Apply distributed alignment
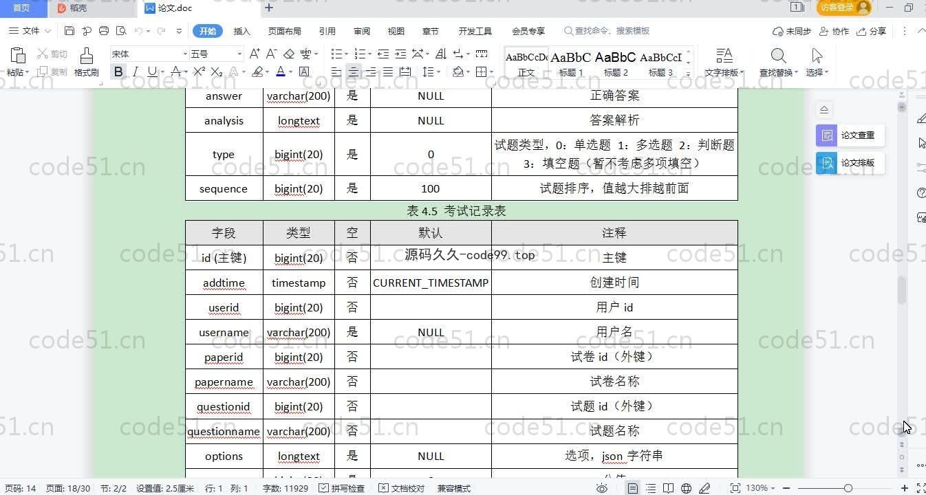 [x=405, y=71]
